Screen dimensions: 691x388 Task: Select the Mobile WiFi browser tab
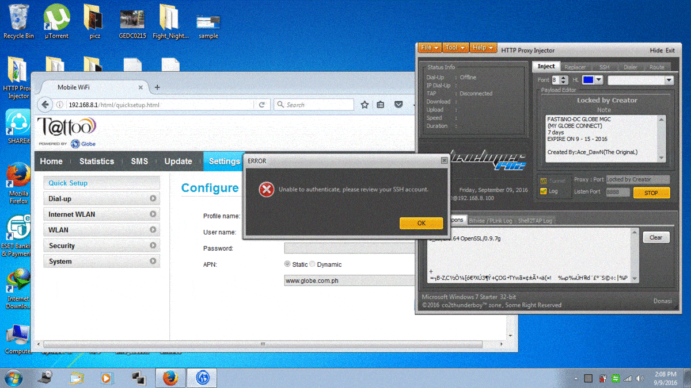click(92, 87)
